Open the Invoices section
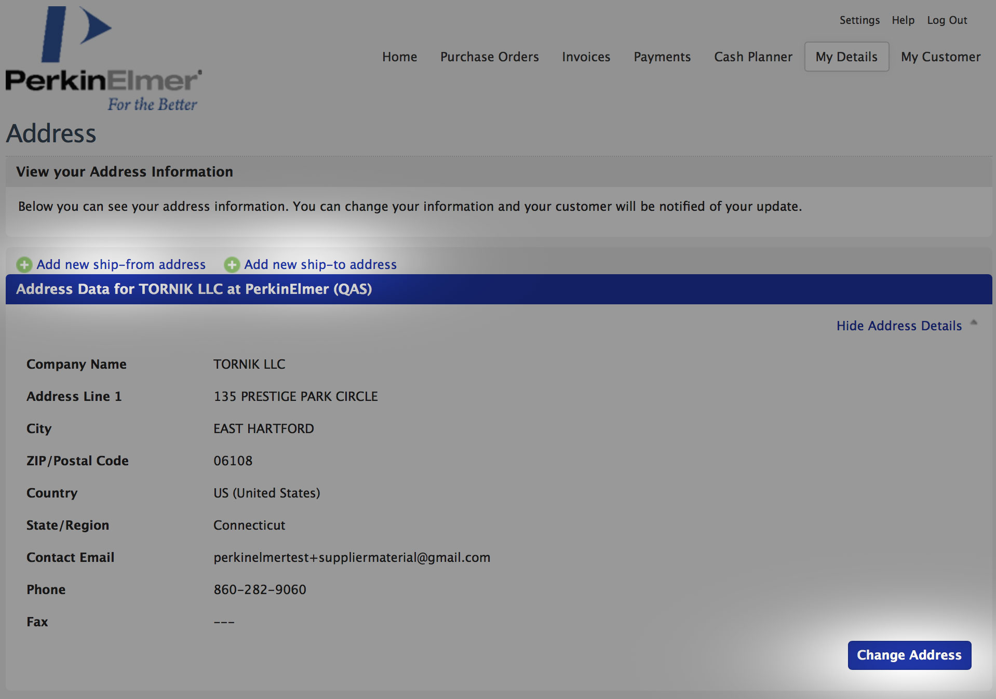 tap(586, 57)
